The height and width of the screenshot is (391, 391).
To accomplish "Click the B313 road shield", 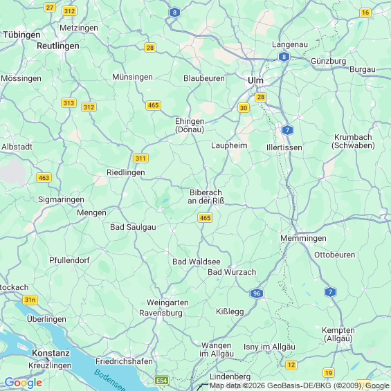I will [69, 102].
